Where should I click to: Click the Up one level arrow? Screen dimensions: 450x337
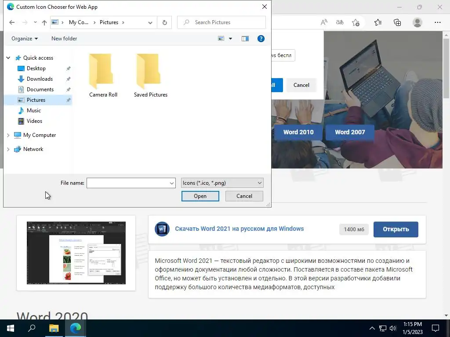[44, 22]
